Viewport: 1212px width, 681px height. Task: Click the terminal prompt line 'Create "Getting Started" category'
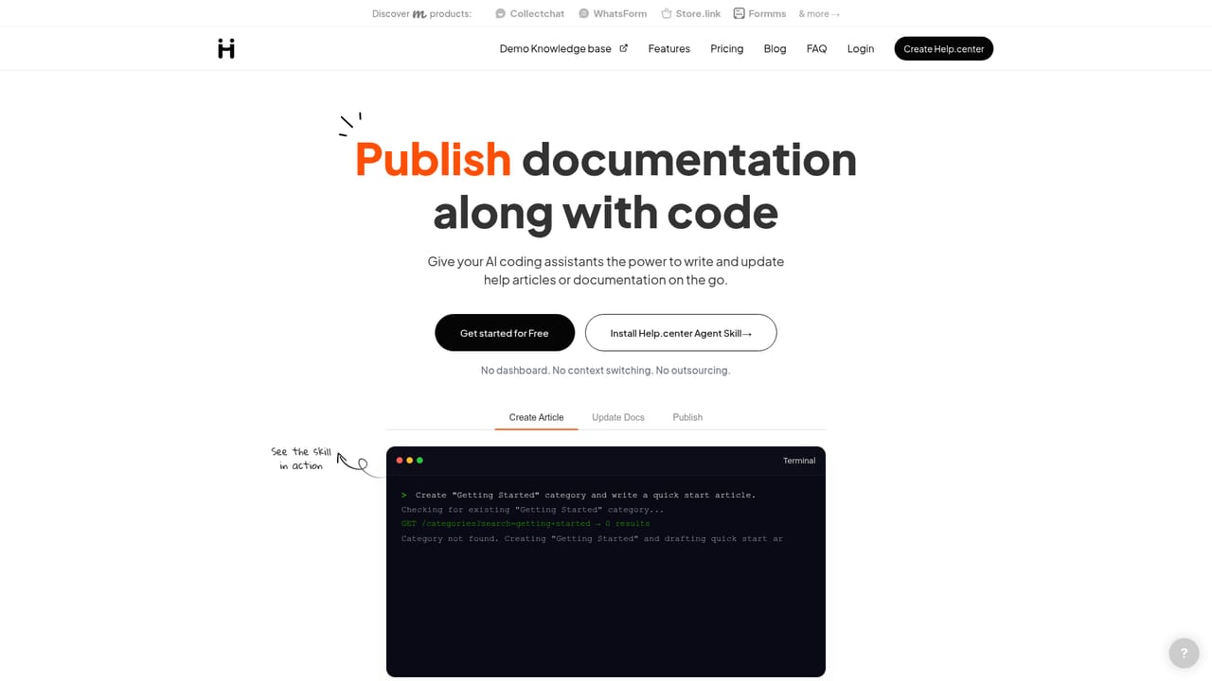click(x=579, y=495)
